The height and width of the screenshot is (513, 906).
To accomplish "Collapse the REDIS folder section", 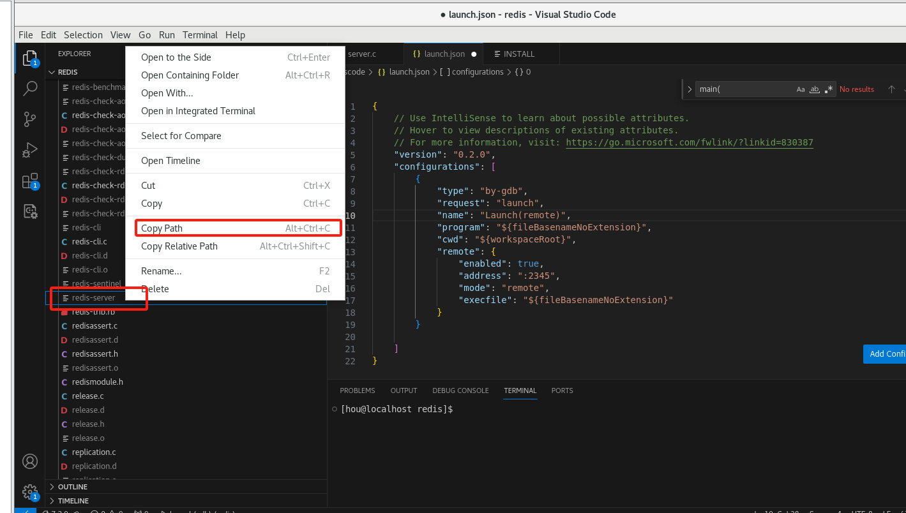I will 52,72.
